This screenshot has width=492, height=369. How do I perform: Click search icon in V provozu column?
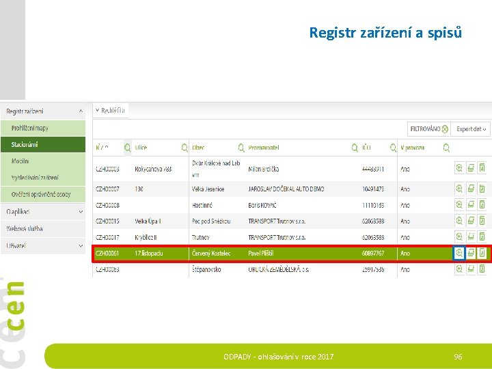click(x=446, y=148)
